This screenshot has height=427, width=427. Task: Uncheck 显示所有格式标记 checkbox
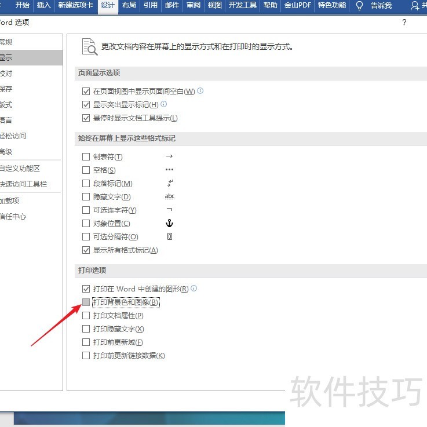pyautogui.click(x=86, y=250)
